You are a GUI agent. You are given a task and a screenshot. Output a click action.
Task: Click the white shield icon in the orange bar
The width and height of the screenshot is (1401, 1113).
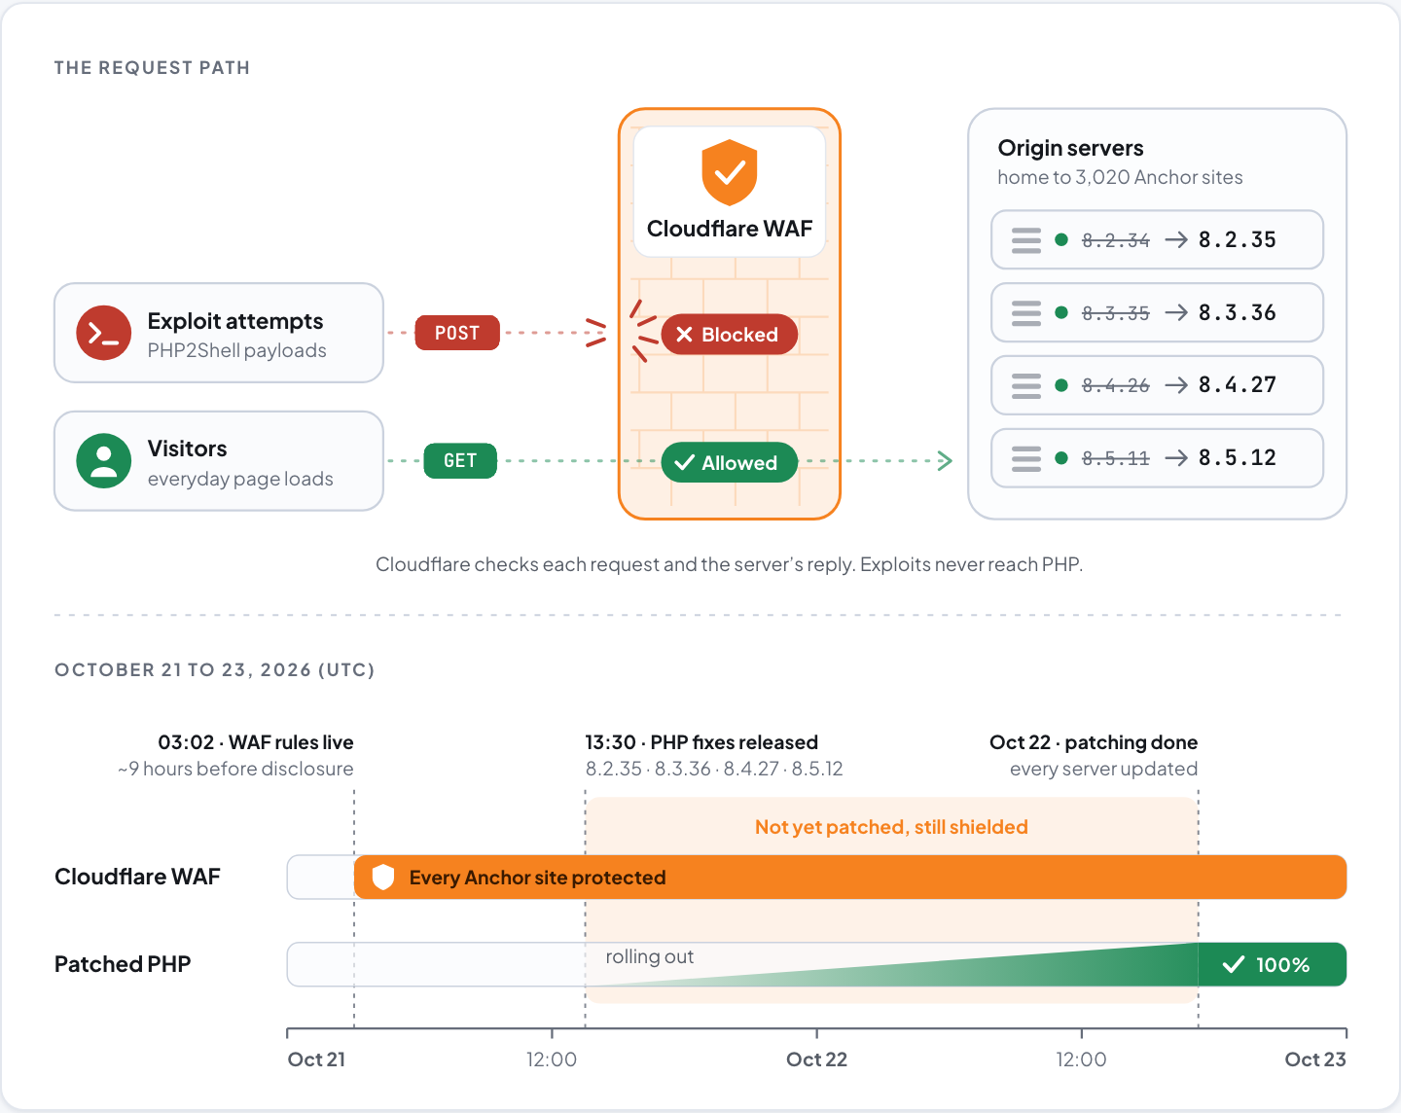383,878
